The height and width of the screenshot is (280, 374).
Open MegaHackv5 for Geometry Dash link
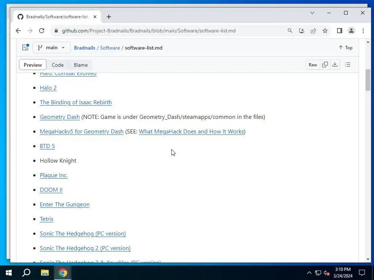[81, 131]
